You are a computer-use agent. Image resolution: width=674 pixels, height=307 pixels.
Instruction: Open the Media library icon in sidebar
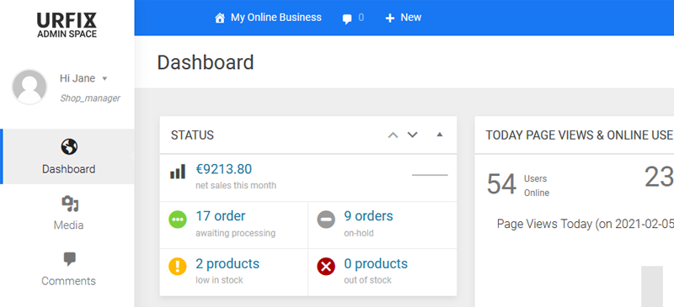click(x=70, y=204)
